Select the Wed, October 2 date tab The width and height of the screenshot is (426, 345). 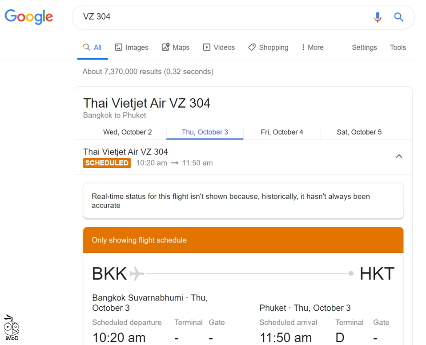click(128, 132)
